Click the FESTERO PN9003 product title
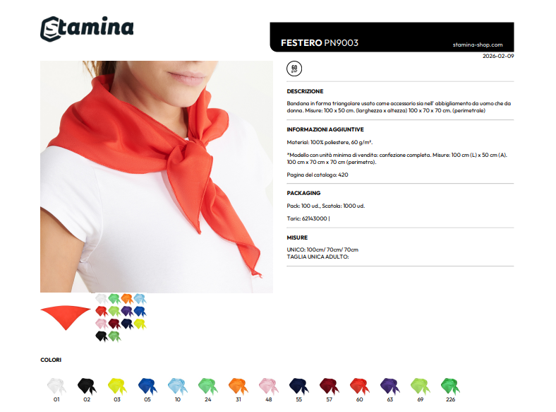The width and height of the screenshot is (556, 412). [x=320, y=43]
